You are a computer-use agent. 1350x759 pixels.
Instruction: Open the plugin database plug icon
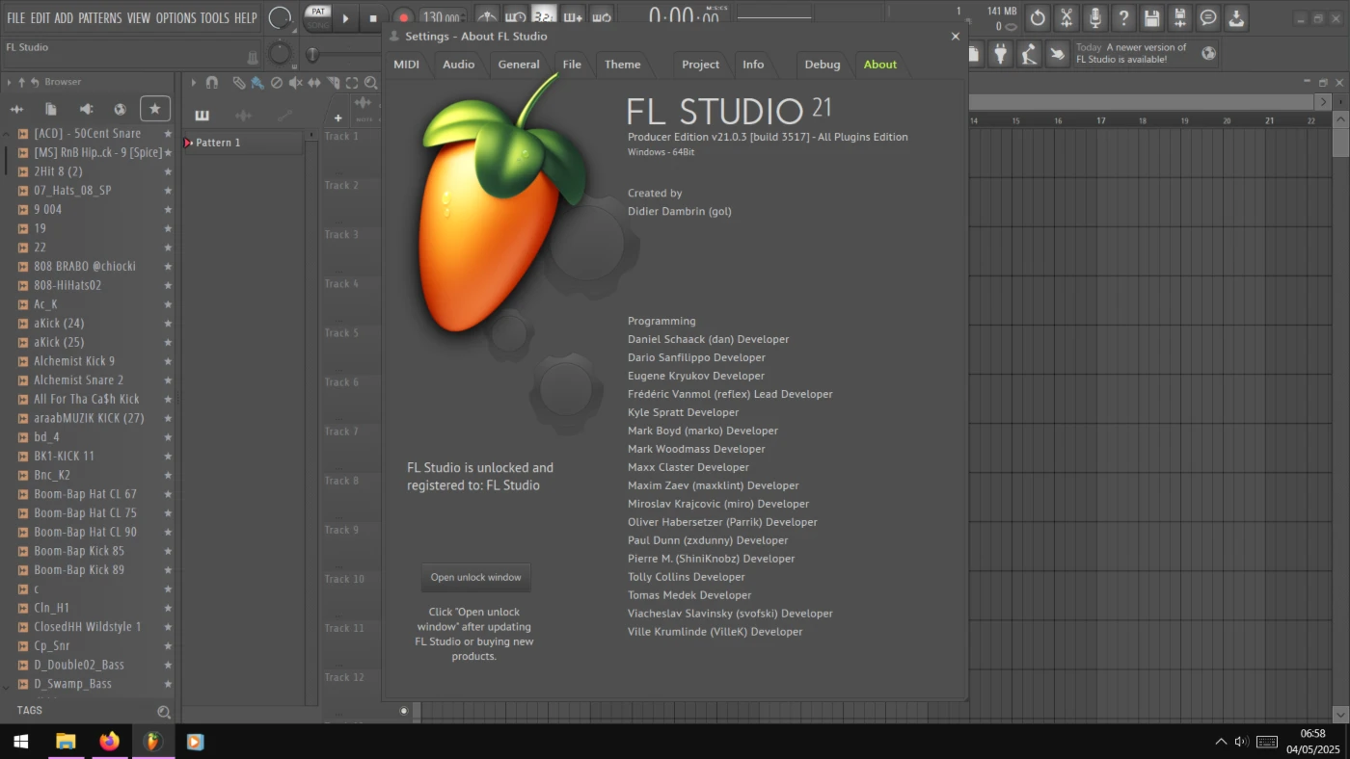click(1001, 54)
